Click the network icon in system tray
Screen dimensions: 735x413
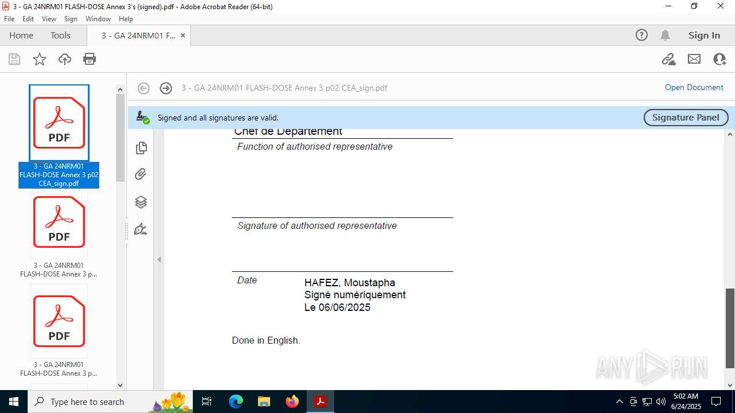pos(647,402)
